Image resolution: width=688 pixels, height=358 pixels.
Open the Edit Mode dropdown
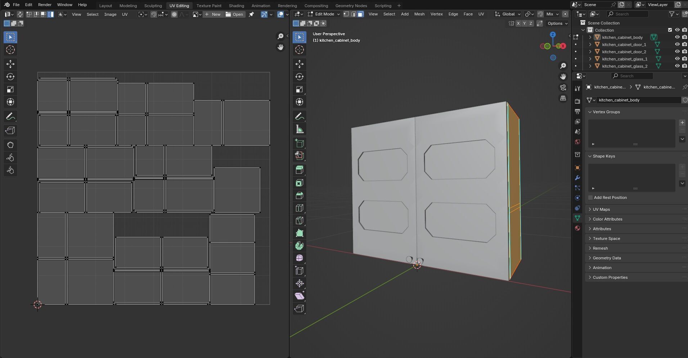[324, 14]
